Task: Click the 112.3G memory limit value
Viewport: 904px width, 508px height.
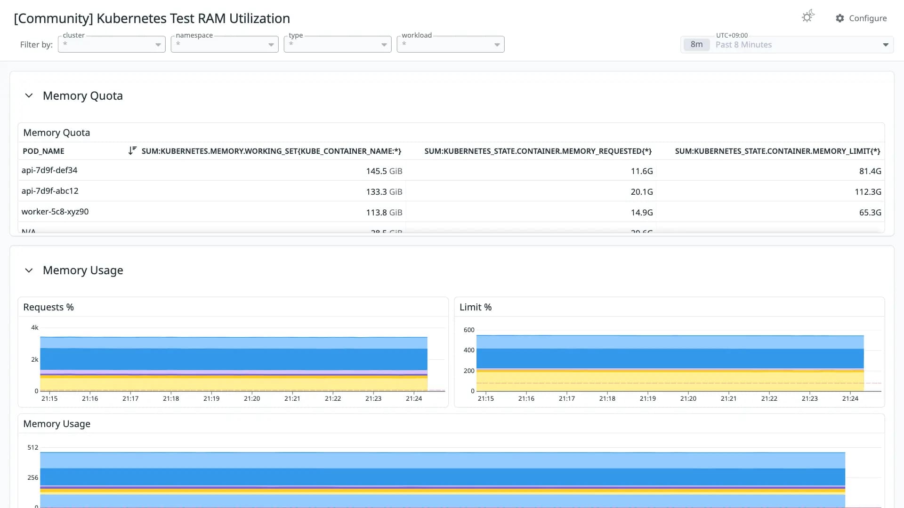Action: click(x=868, y=192)
